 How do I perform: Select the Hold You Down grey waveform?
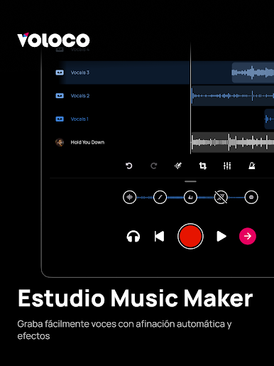tap(233, 142)
